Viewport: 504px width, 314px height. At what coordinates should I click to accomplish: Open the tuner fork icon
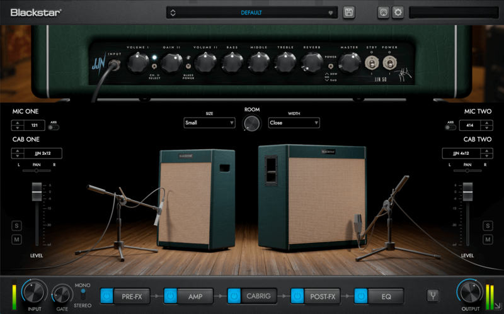(433, 296)
